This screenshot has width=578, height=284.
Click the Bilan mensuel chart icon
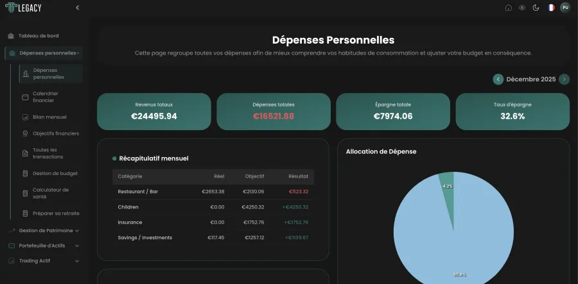(x=25, y=117)
